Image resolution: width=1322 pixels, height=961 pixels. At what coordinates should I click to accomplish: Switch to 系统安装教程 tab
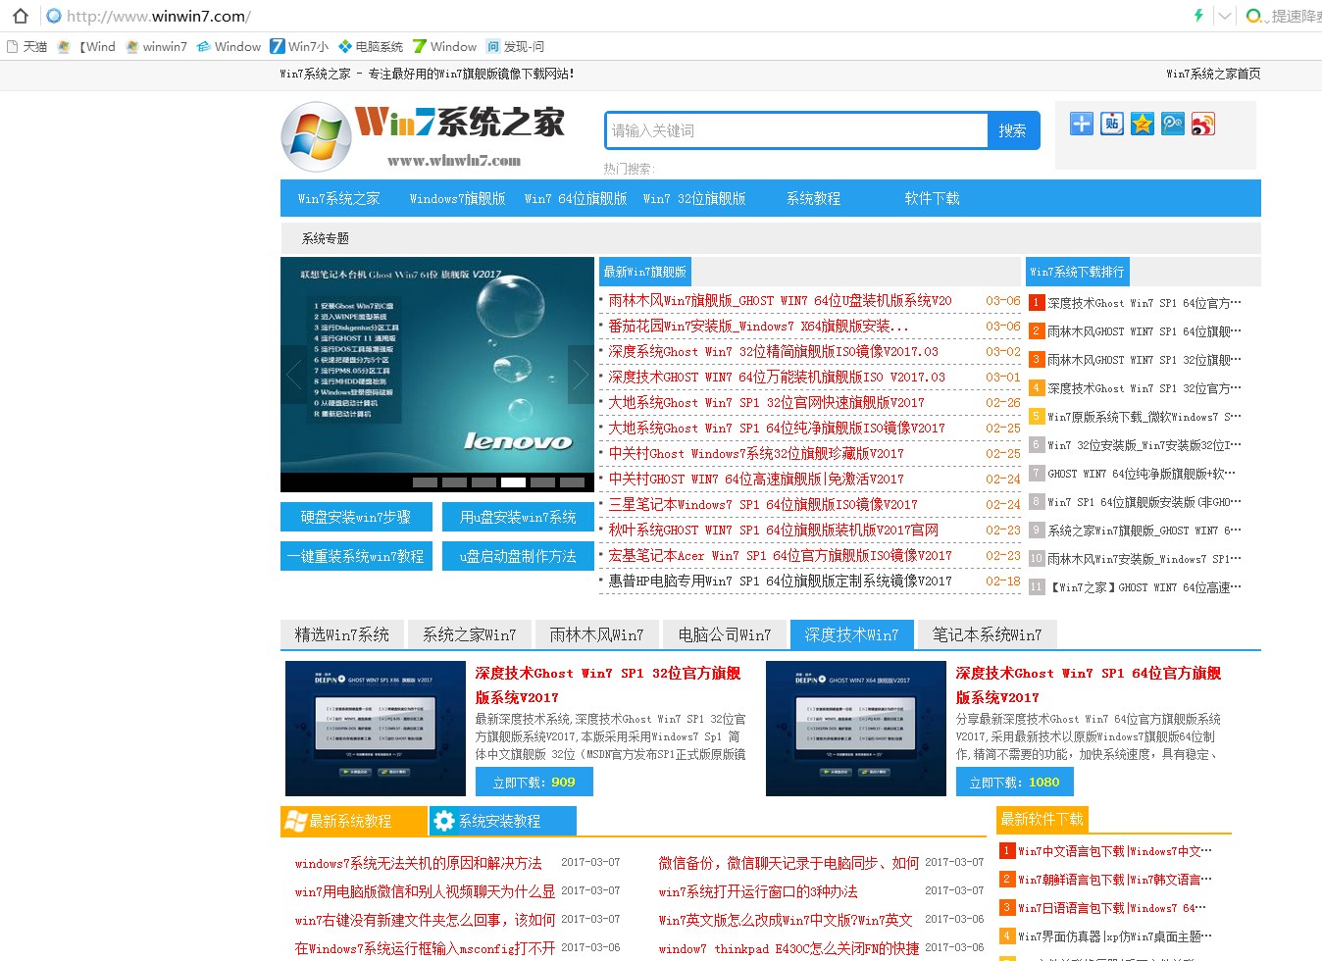(x=503, y=821)
